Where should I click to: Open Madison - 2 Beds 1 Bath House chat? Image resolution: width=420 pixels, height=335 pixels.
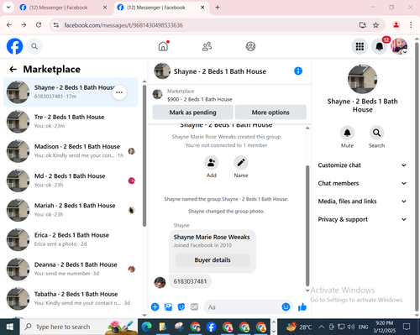pyautogui.click(x=71, y=151)
